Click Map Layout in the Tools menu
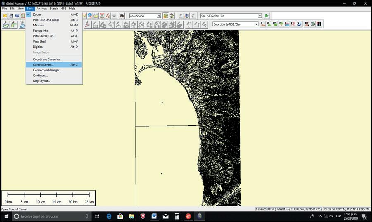Image resolution: width=372 pixels, height=222 pixels. pyautogui.click(x=41, y=81)
